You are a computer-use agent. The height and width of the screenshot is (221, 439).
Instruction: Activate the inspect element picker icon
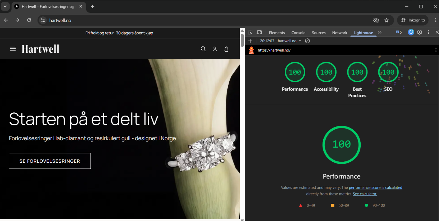pos(250,32)
